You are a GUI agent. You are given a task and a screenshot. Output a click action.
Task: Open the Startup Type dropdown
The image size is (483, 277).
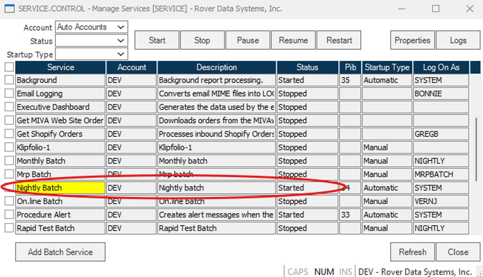coord(121,54)
